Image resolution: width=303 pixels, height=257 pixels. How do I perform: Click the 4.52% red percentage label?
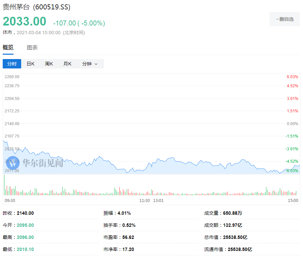click(292, 86)
